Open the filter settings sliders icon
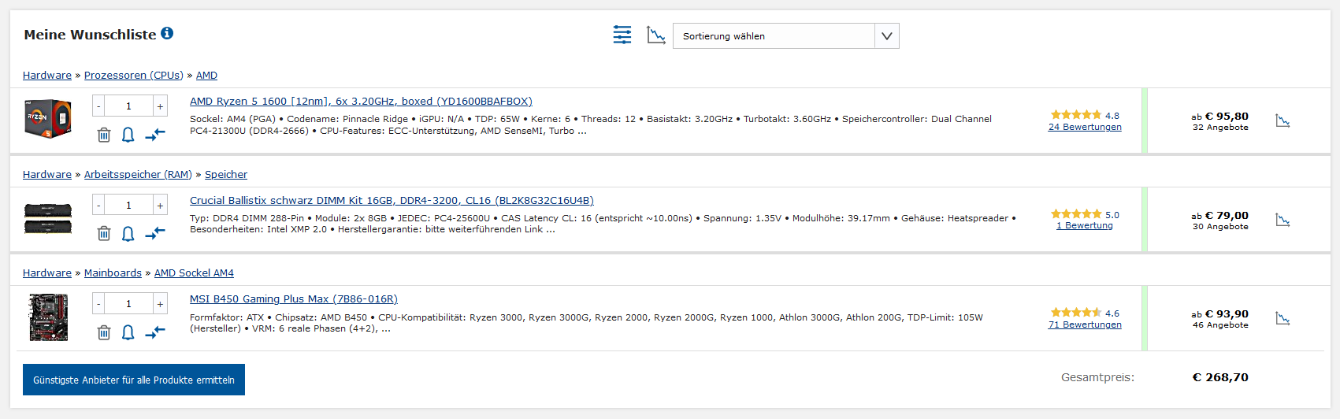This screenshot has width=1340, height=419. click(x=622, y=35)
